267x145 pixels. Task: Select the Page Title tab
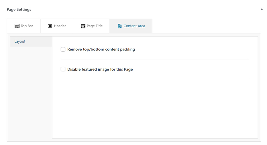pos(91,26)
